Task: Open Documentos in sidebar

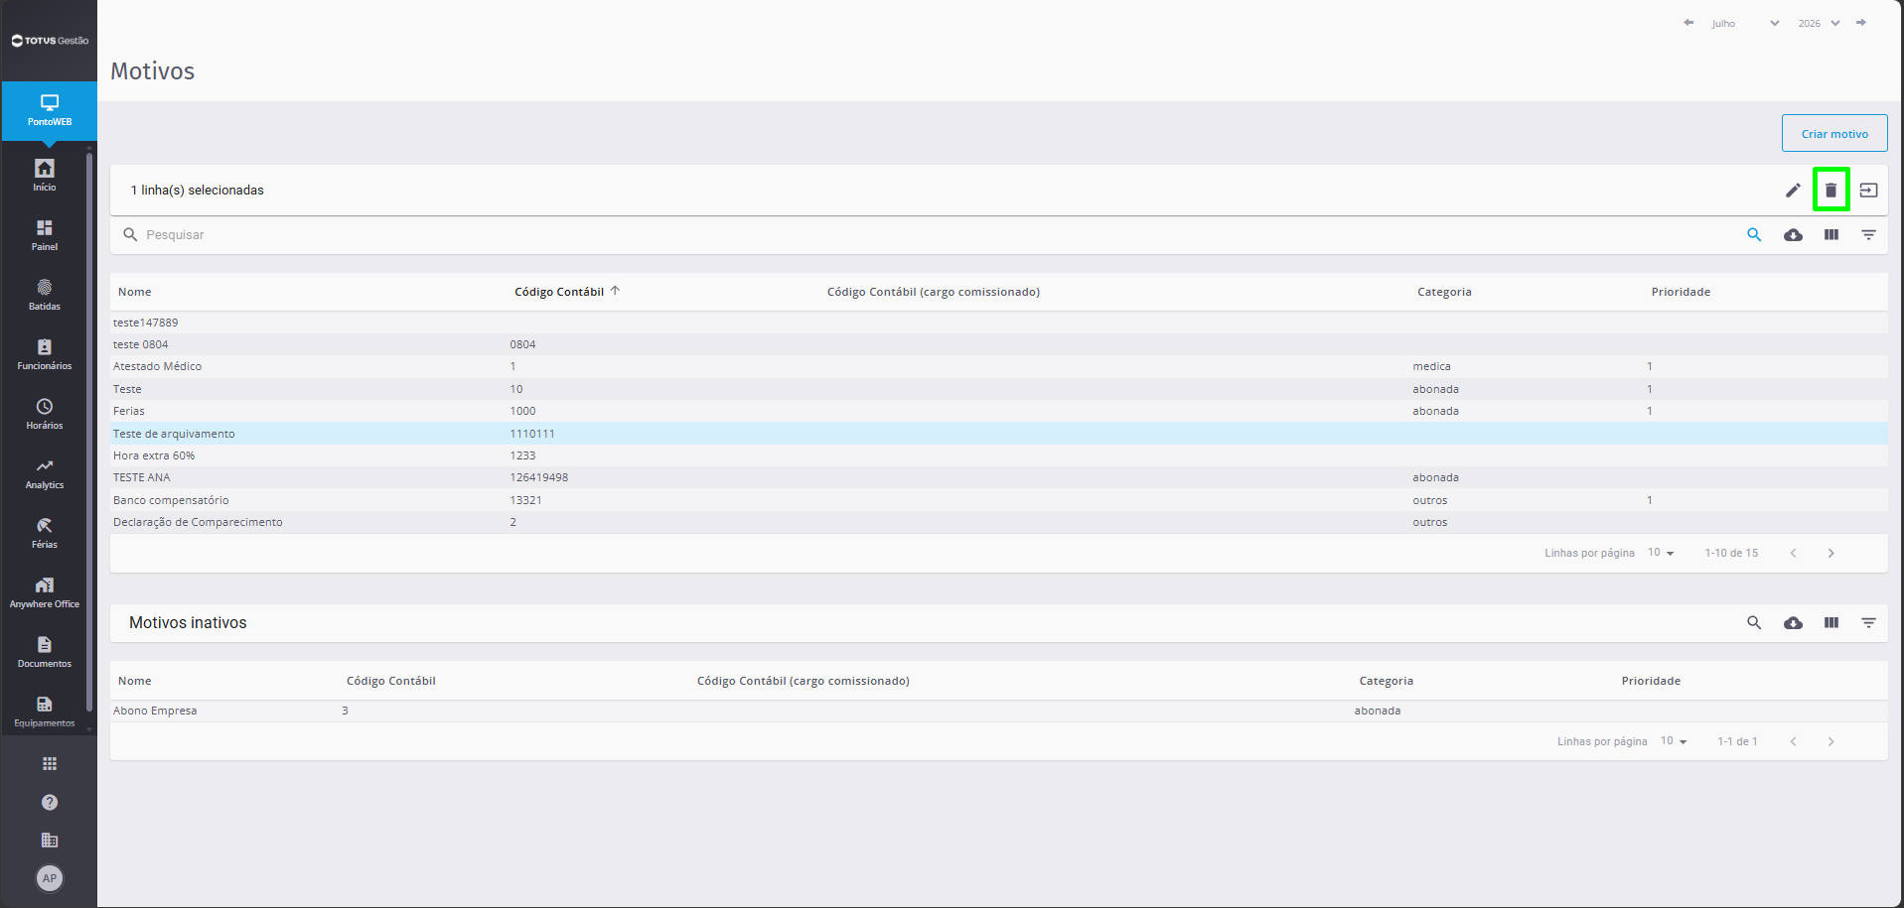Action: coord(45,652)
